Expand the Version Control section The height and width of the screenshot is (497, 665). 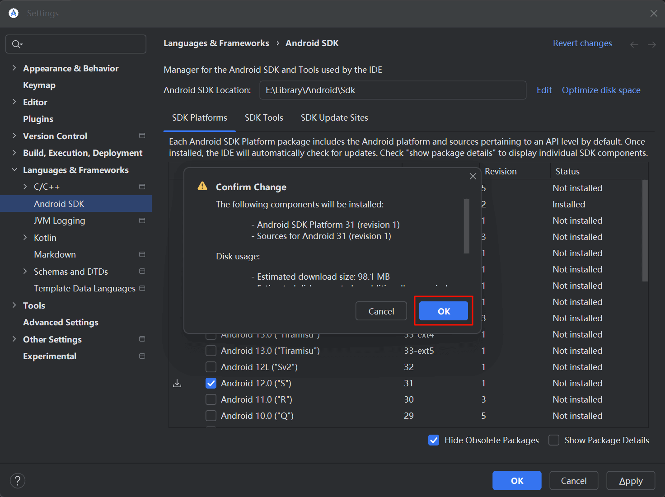(14, 136)
